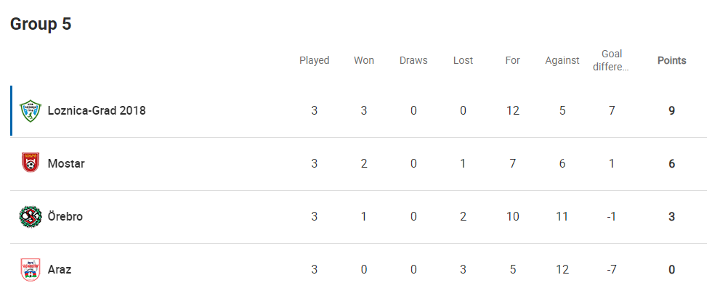
Task: Click the Played column header
Action: 315,60
